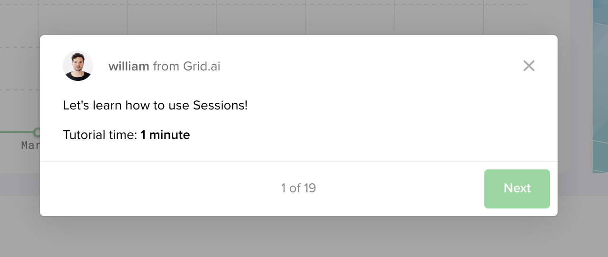Screen dimensions: 608x257
Task: Click the bold 1 minute text
Action: (x=165, y=135)
